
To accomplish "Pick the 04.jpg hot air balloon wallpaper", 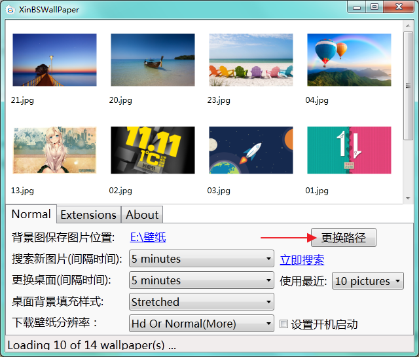I will (x=349, y=60).
